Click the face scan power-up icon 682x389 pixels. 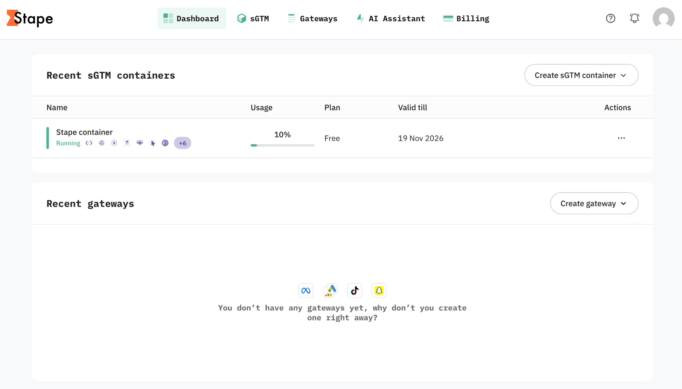pyautogui.click(x=127, y=143)
